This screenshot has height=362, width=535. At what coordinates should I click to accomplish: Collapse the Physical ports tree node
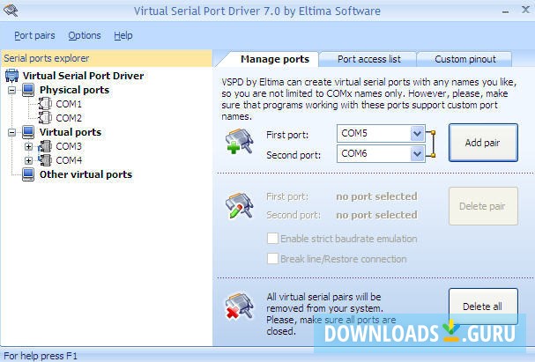pyautogui.click(x=12, y=91)
